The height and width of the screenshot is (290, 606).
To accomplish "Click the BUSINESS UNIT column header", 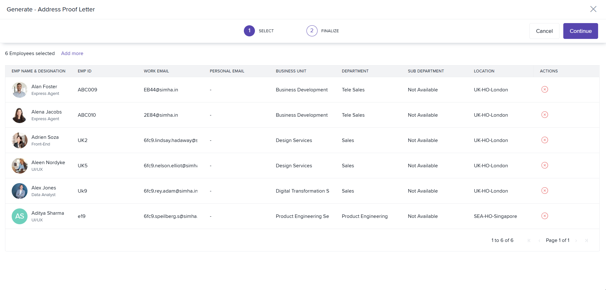I will (291, 71).
